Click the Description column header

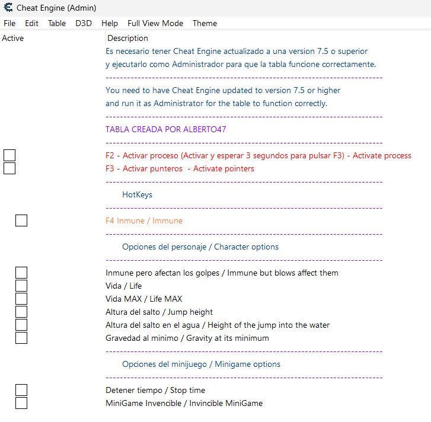(127, 38)
